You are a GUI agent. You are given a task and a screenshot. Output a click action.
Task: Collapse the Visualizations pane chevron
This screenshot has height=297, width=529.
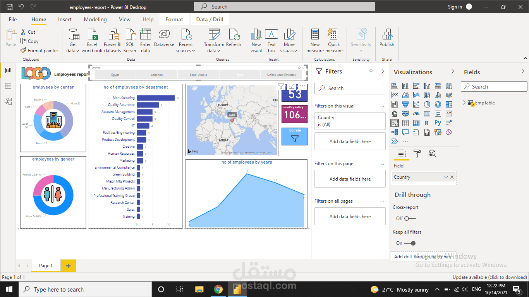coord(453,72)
